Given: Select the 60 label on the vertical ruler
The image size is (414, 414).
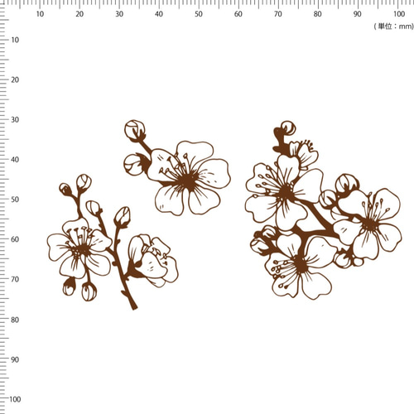Looking at the screenshot, I should point(15,239).
